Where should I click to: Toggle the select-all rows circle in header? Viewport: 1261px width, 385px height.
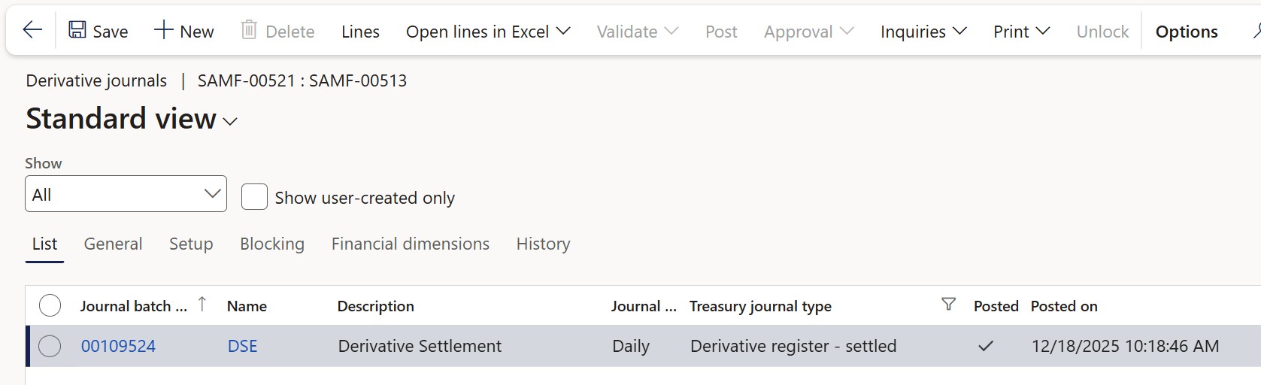[50, 306]
